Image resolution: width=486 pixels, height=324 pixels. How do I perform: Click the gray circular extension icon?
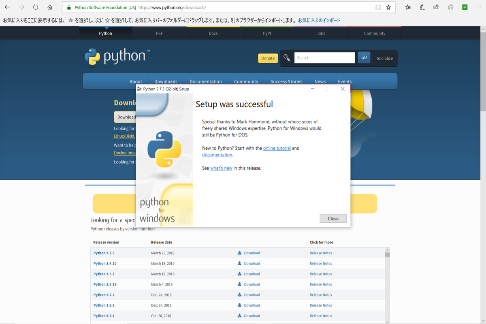(x=450, y=7)
